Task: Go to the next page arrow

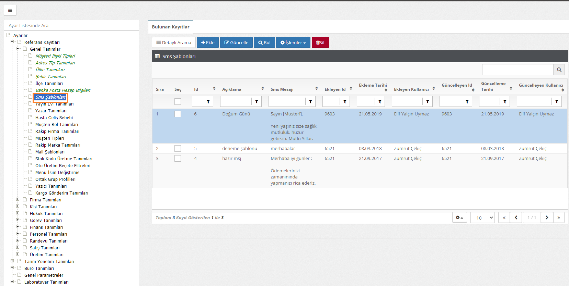Action: tap(547, 217)
